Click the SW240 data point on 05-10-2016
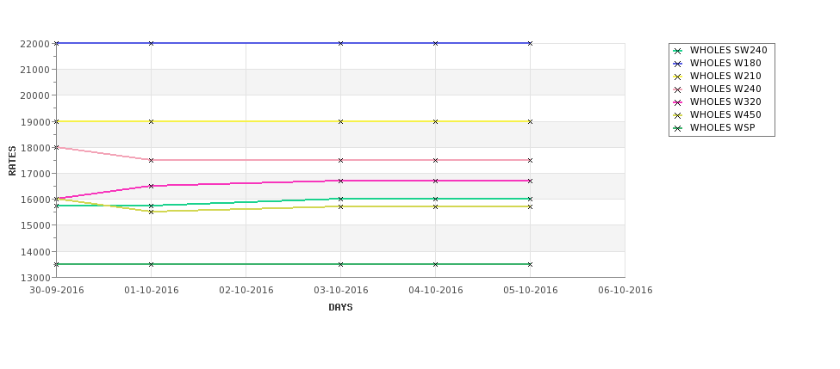840x369 pixels. (530, 199)
